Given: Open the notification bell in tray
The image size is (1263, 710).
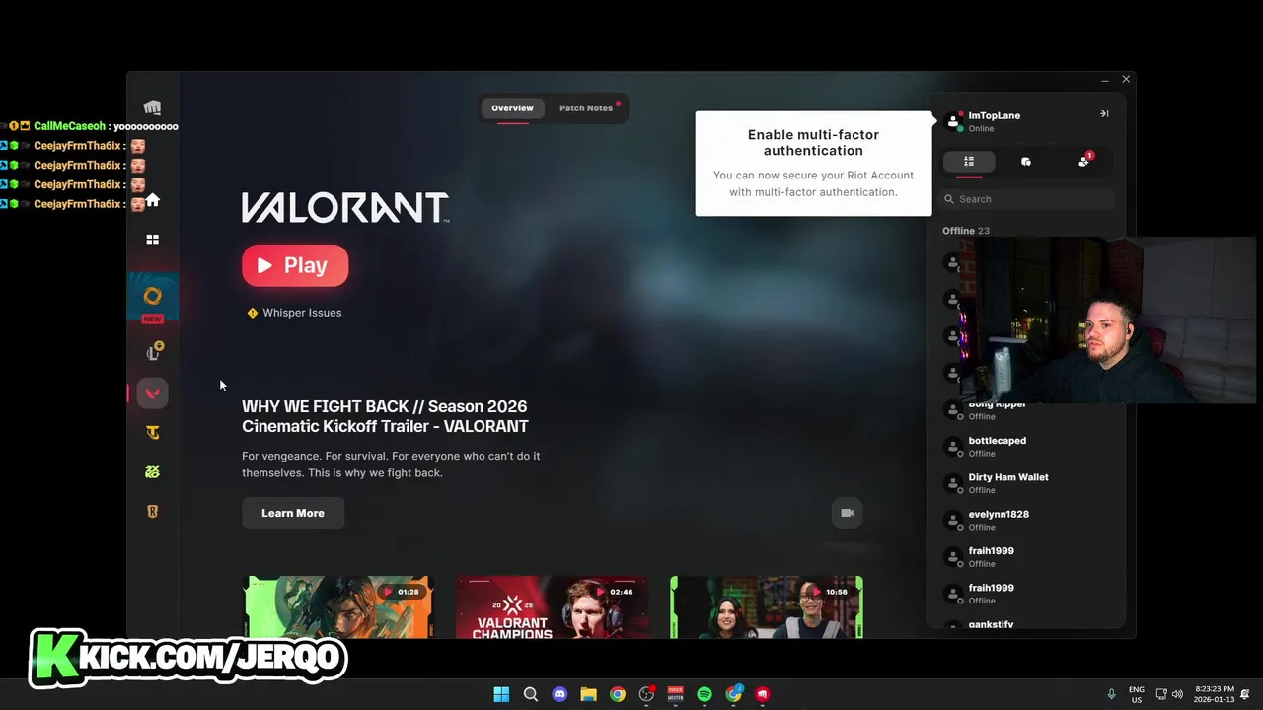Looking at the screenshot, I should tap(1245, 694).
